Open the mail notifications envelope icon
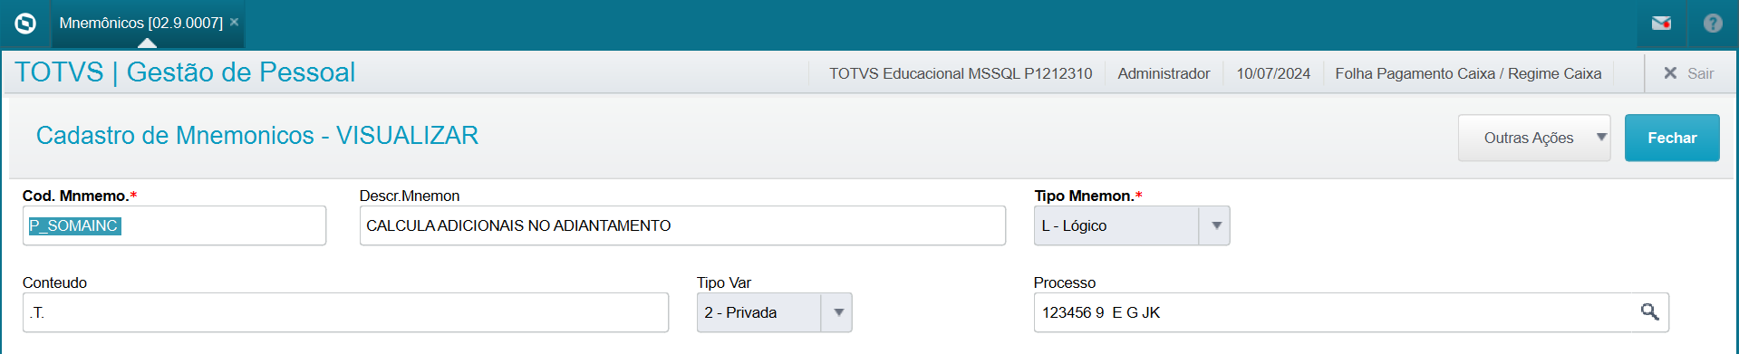This screenshot has width=1739, height=354. (x=1661, y=24)
